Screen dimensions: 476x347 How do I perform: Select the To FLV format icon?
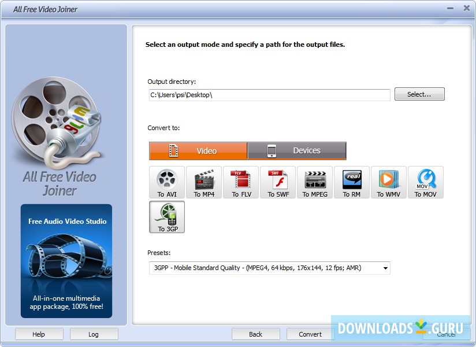(x=240, y=182)
